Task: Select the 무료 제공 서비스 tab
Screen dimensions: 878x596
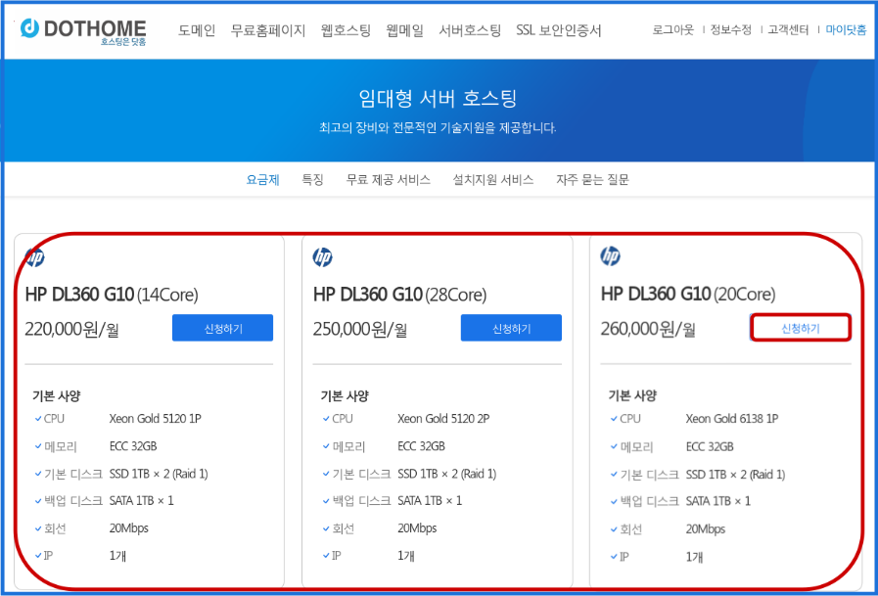Action: pos(388,180)
